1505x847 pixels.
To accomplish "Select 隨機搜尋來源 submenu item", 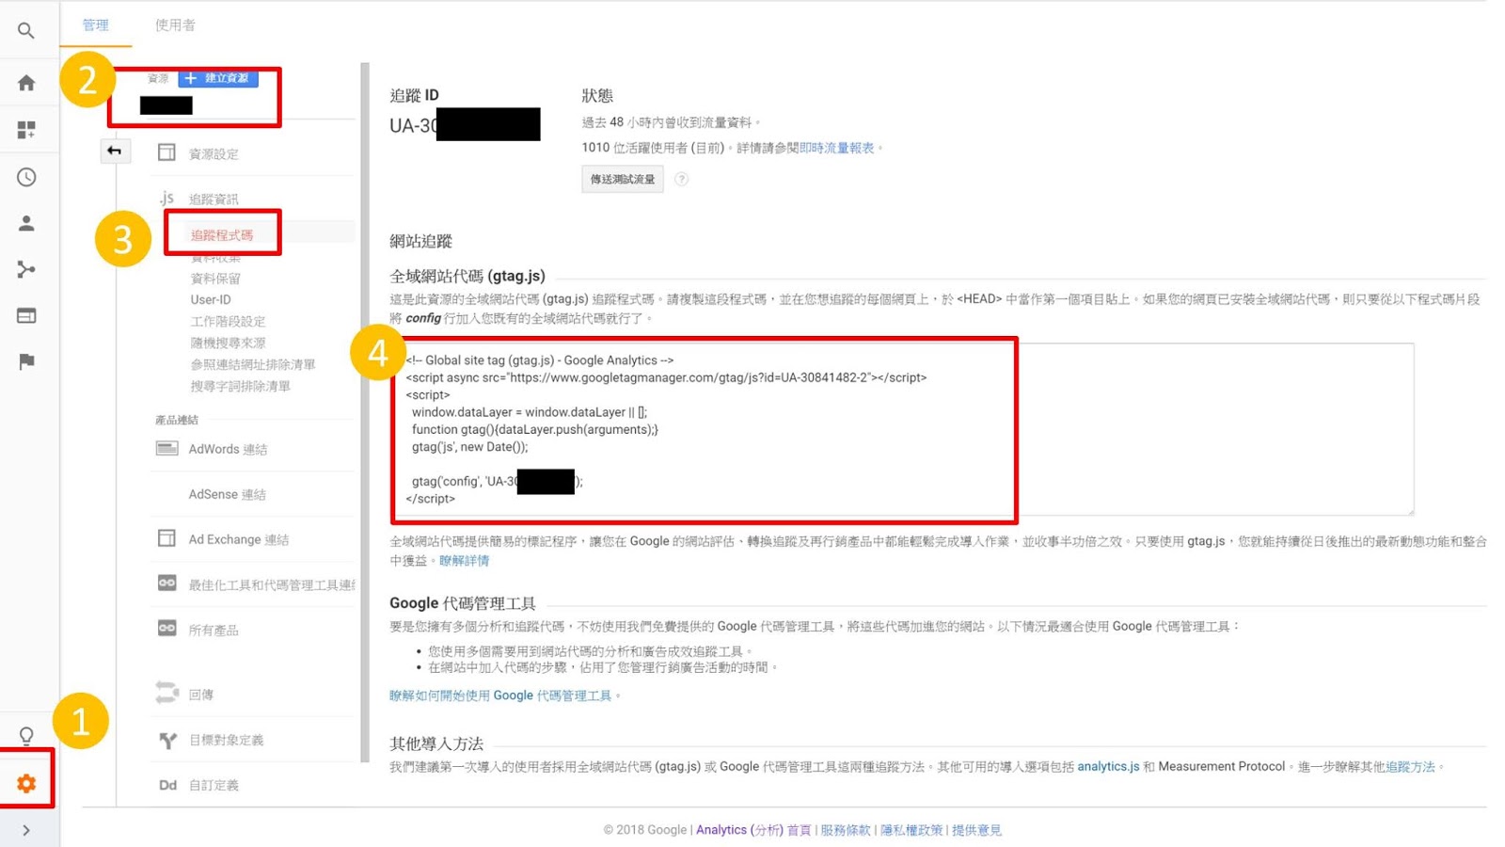I will [228, 343].
